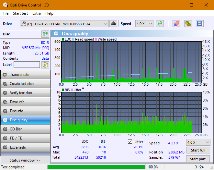Screen dimensions: 214x170
Task: Click the highlighted Disc quality sidebar icon
Action: click(x=5, y=120)
